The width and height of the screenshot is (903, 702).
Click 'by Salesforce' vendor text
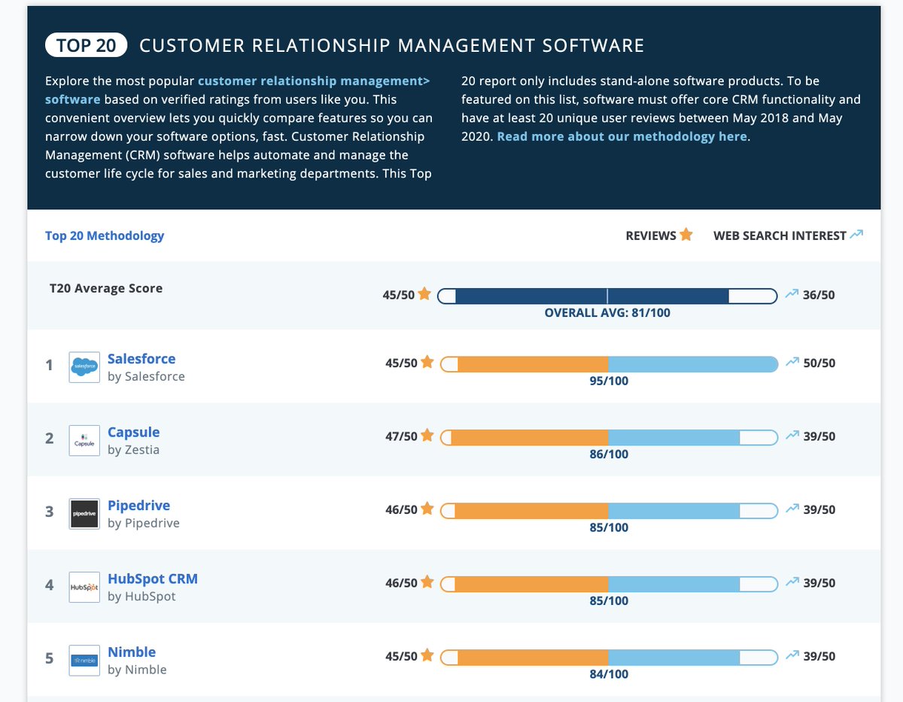[x=146, y=376]
